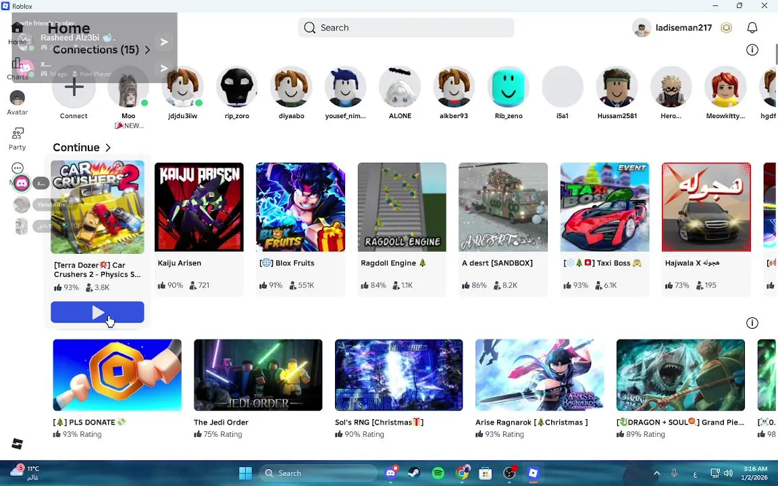
Task: Click the taskbar microphone icon
Action: (x=674, y=473)
